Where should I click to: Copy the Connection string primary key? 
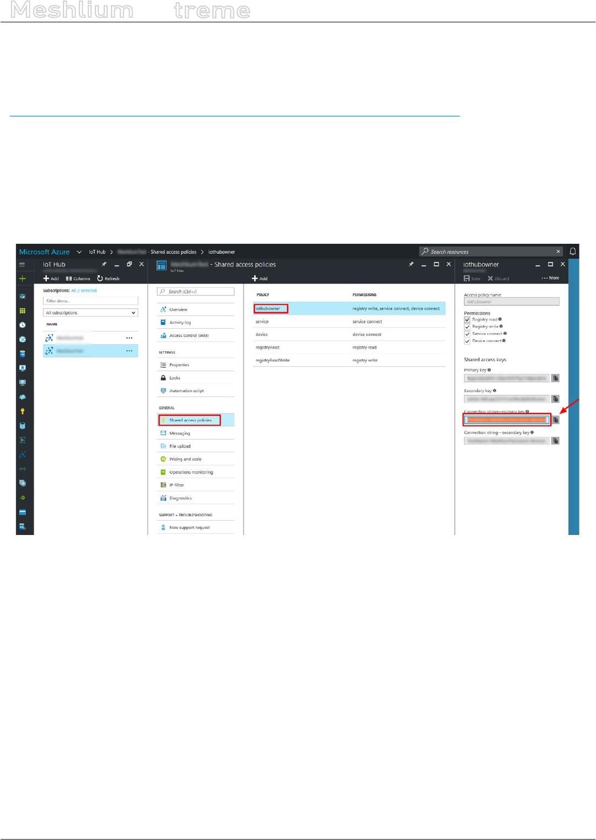[x=555, y=420]
